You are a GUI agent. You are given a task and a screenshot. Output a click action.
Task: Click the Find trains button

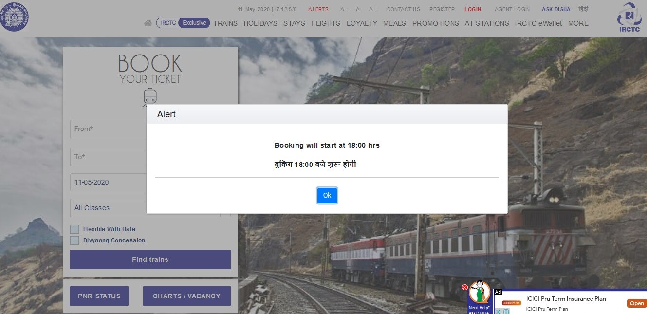tap(150, 259)
